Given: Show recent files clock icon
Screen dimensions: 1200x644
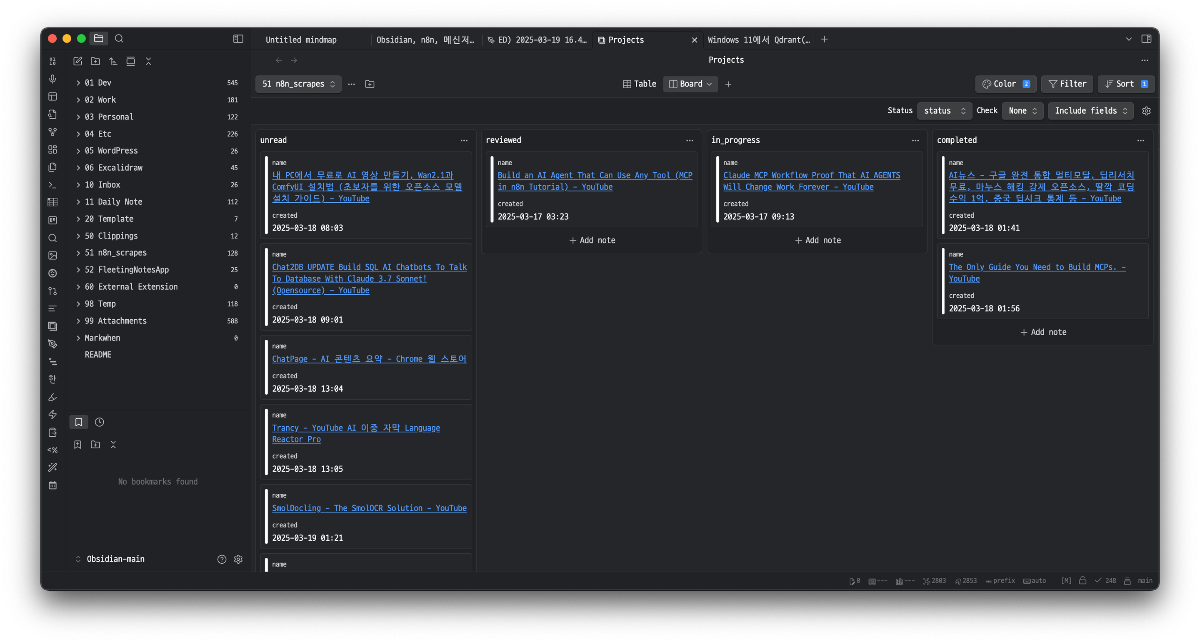Looking at the screenshot, I should [99, 422].
